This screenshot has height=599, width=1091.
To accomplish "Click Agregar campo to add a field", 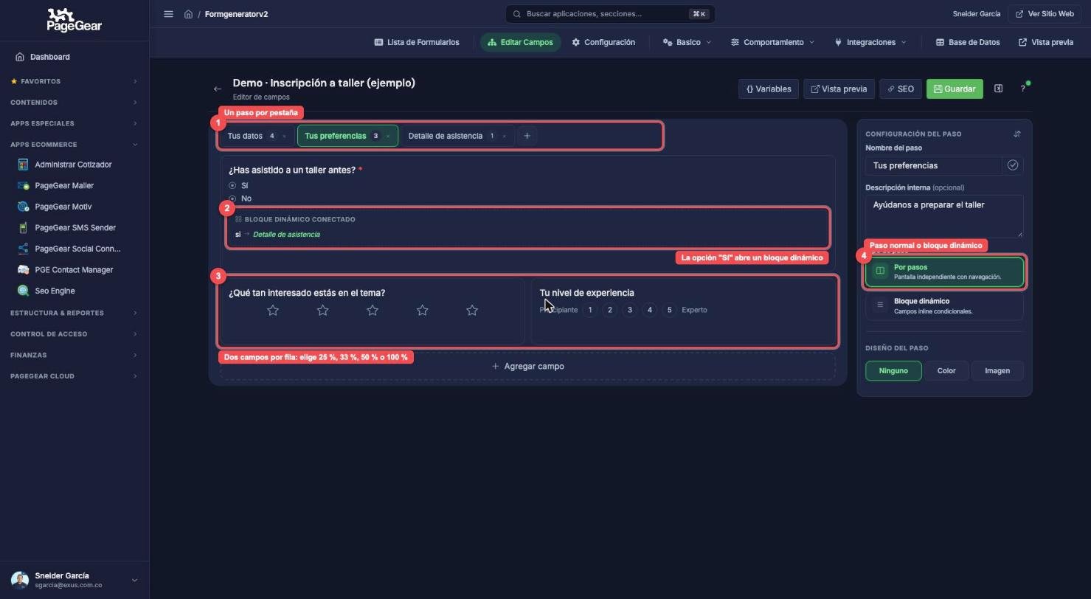I will coord(527,366).
